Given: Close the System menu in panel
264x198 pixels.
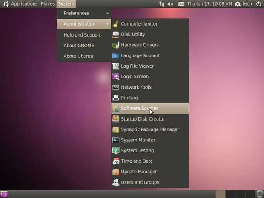Looking at the screenshot, I should [66, 4].
